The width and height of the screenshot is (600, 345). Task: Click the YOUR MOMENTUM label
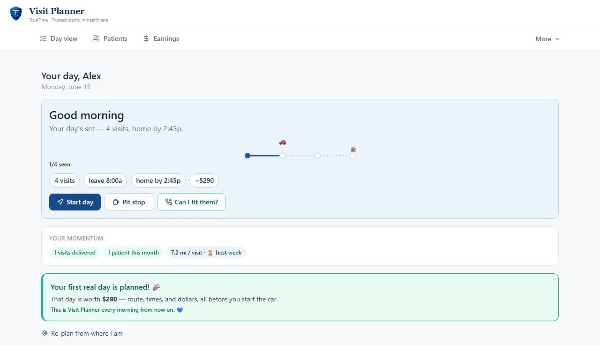point(76,239)
